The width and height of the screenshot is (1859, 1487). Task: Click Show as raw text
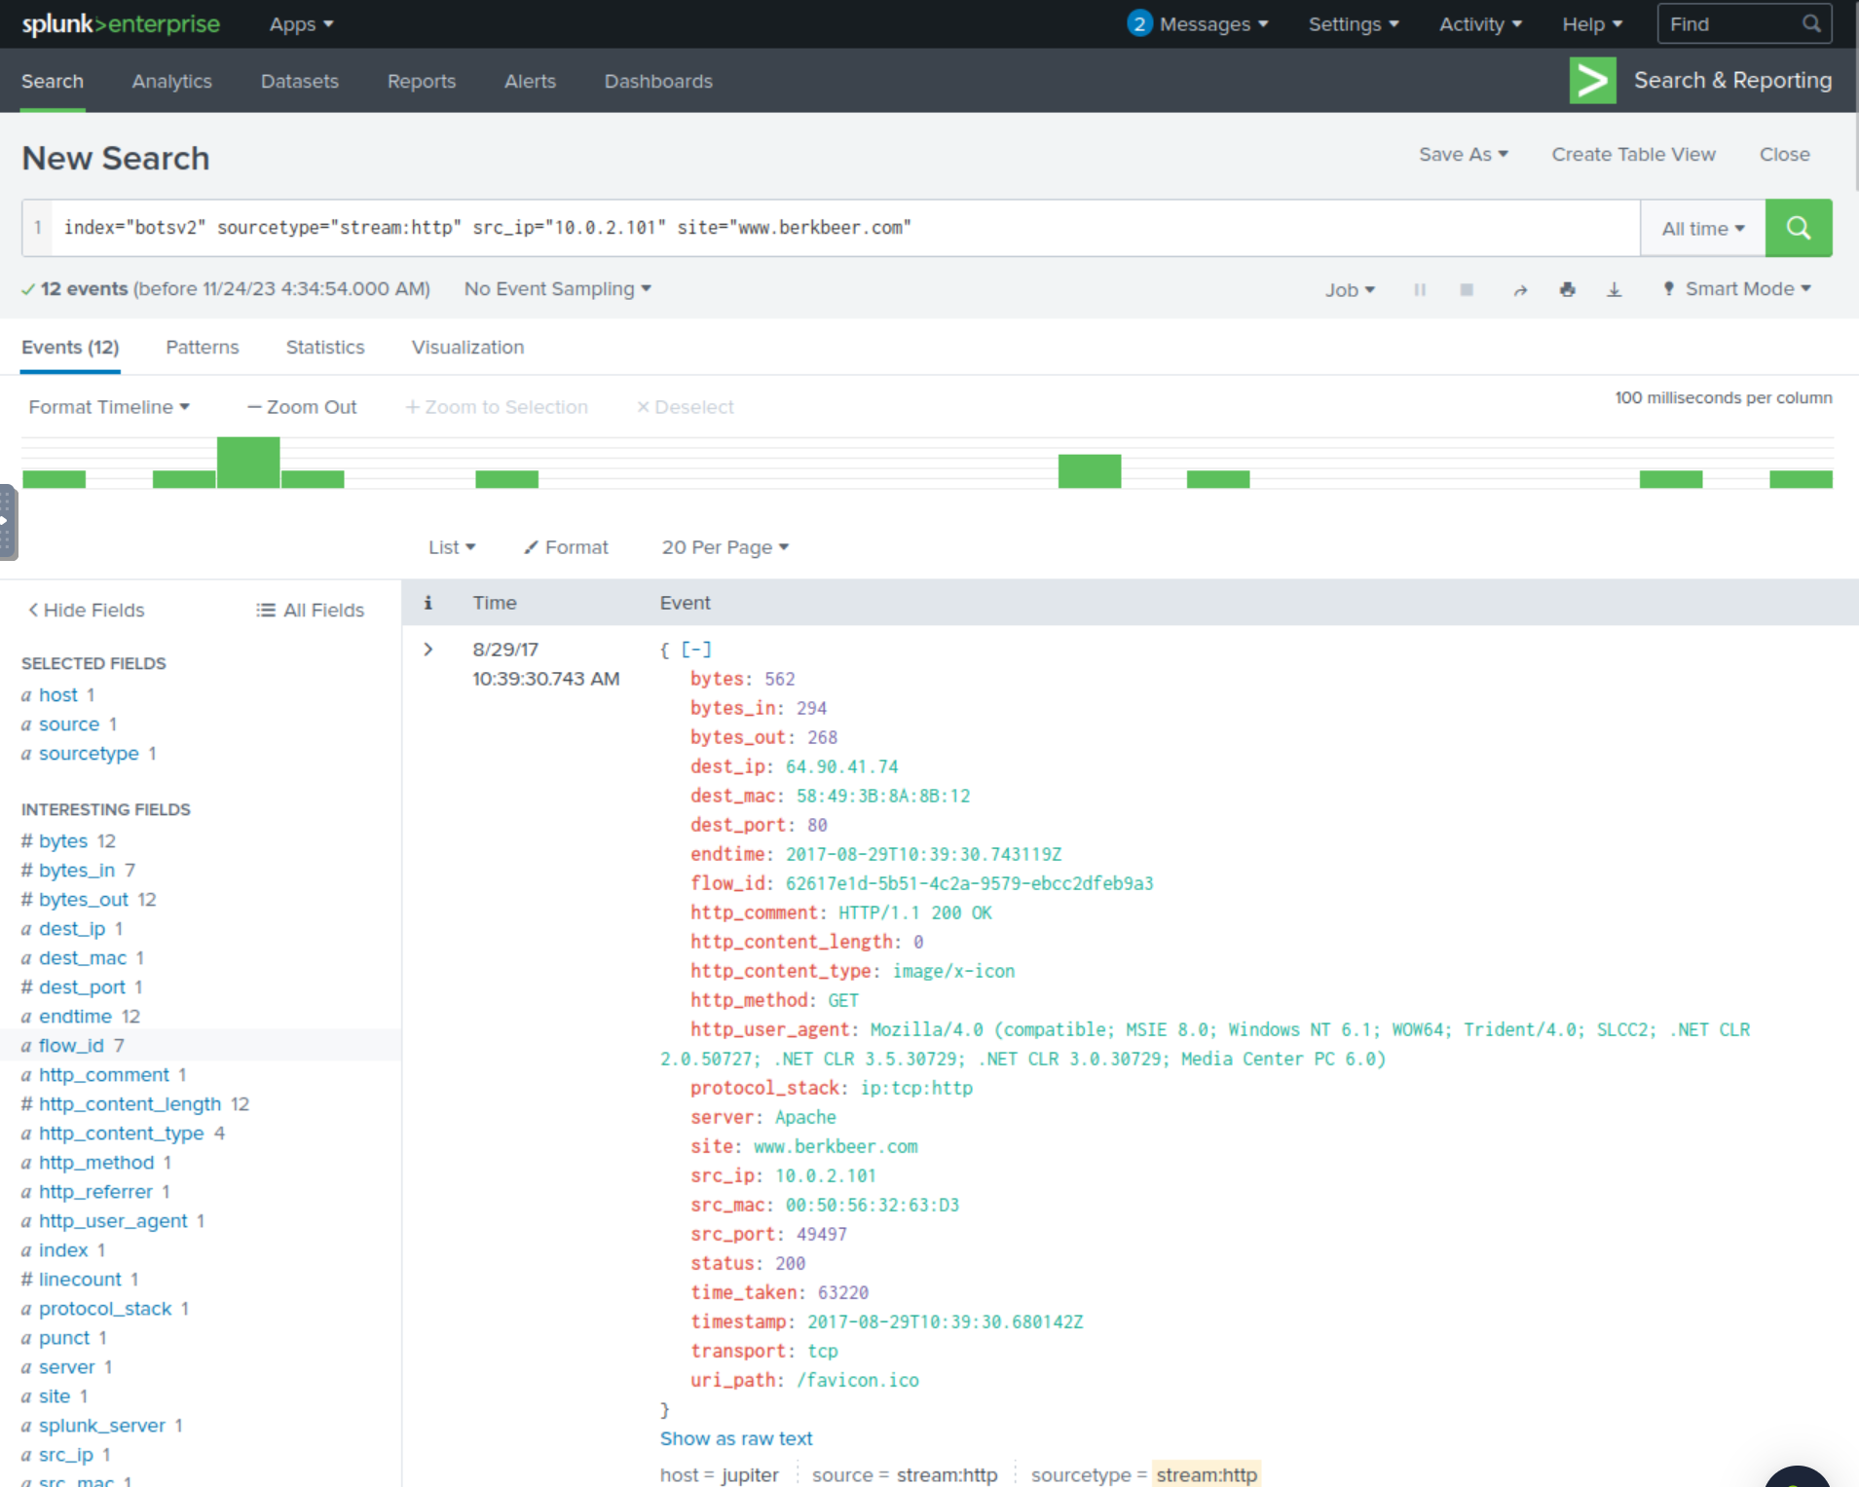pyautogui.click(x=735, y=1438)
